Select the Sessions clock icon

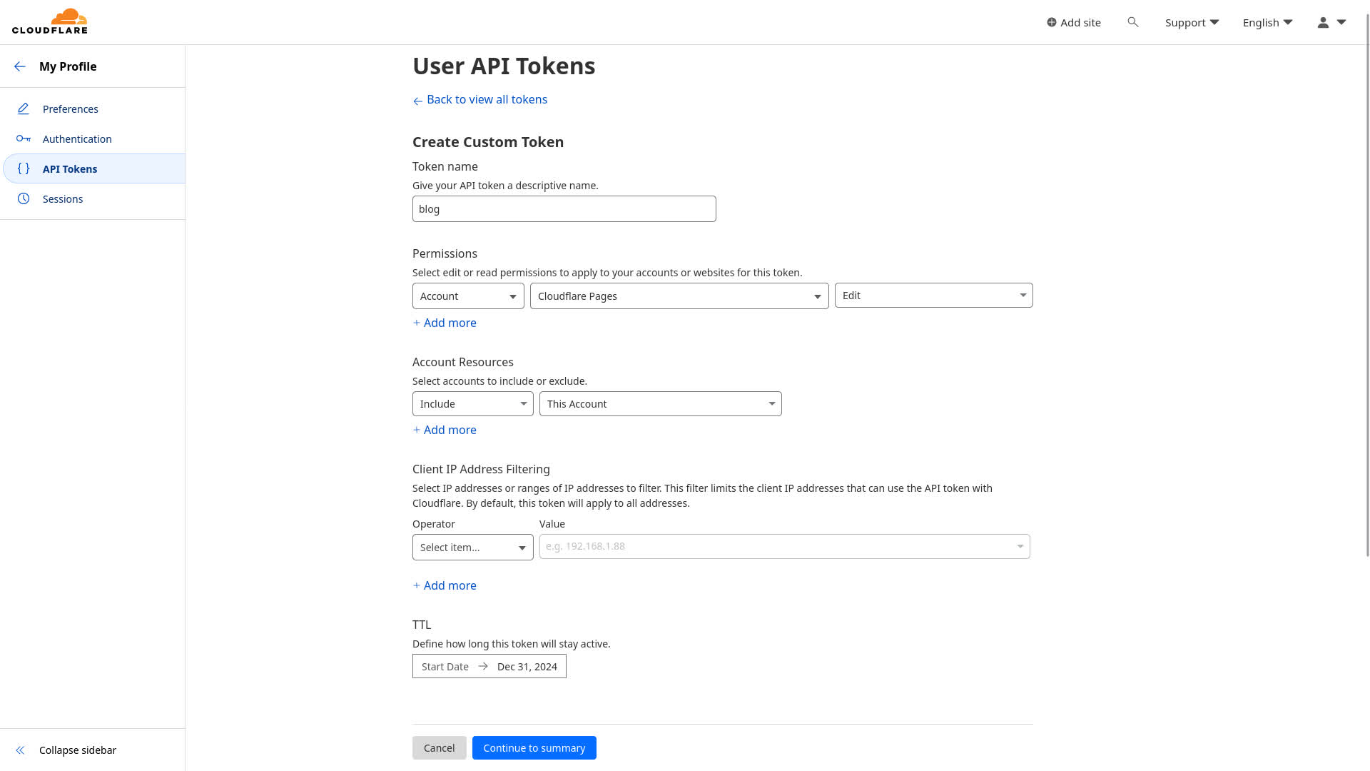(23, 198)
